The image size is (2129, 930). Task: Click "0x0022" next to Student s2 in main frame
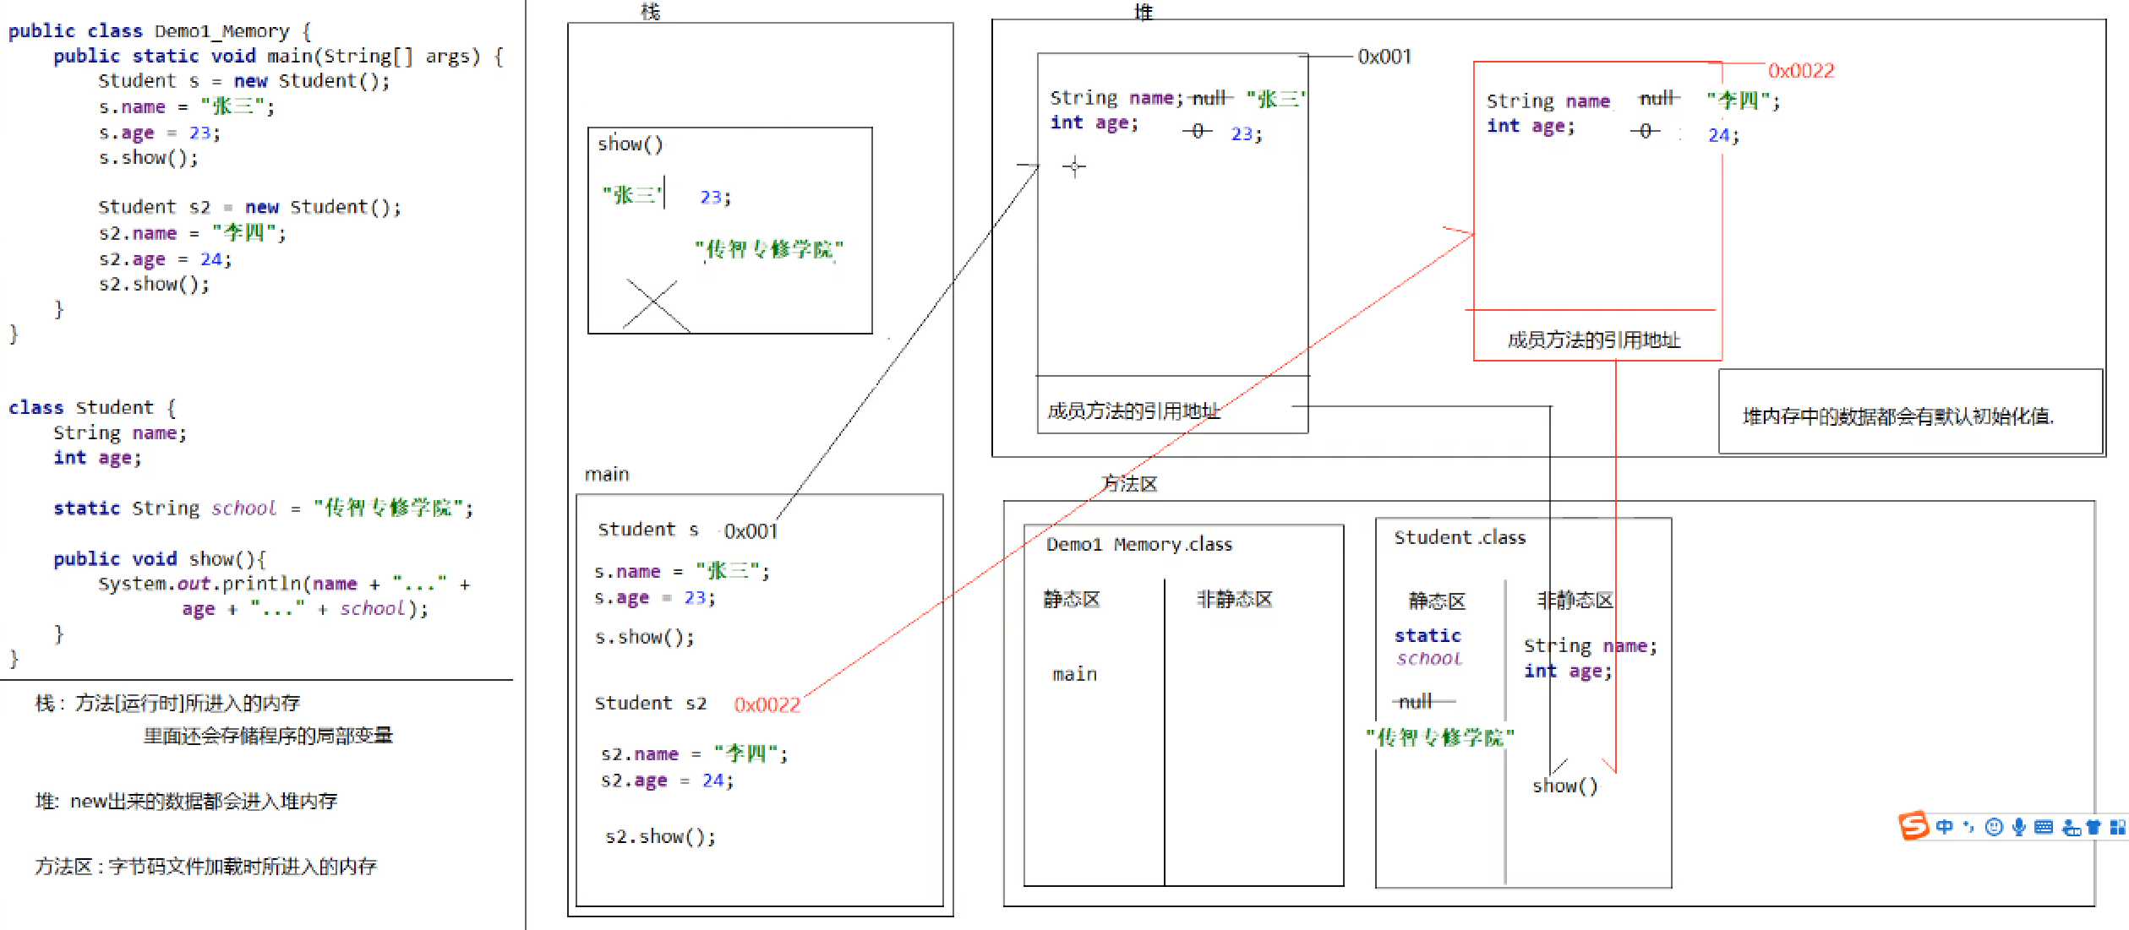(x=767, y=704)
